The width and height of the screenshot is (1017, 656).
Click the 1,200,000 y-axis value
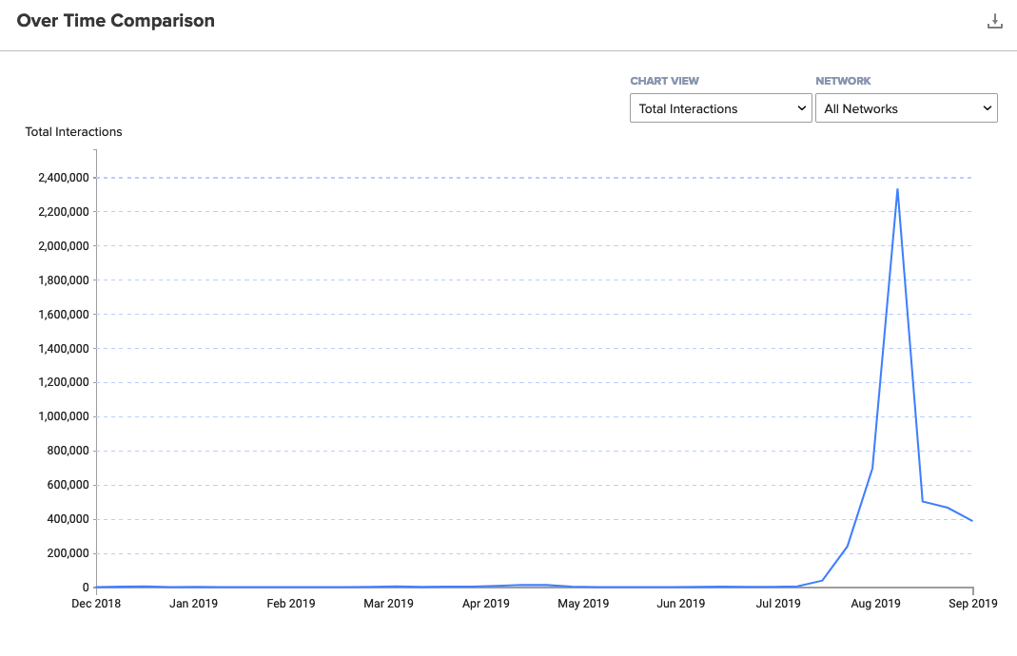(x=58, y=383)
